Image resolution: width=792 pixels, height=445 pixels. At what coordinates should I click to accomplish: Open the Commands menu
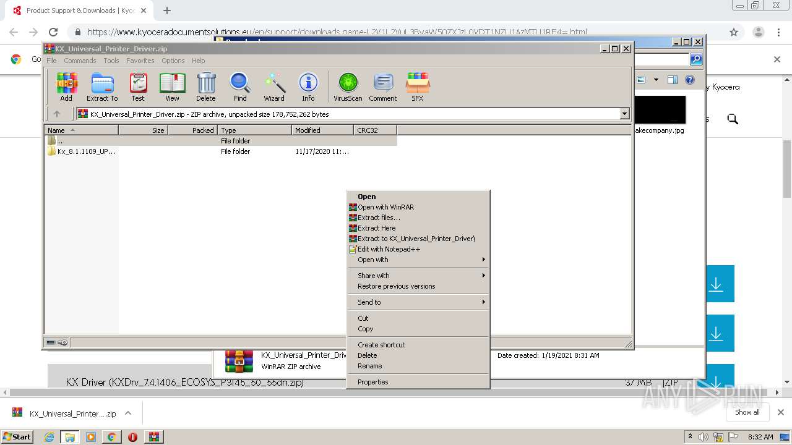click(x=80, y=61)
